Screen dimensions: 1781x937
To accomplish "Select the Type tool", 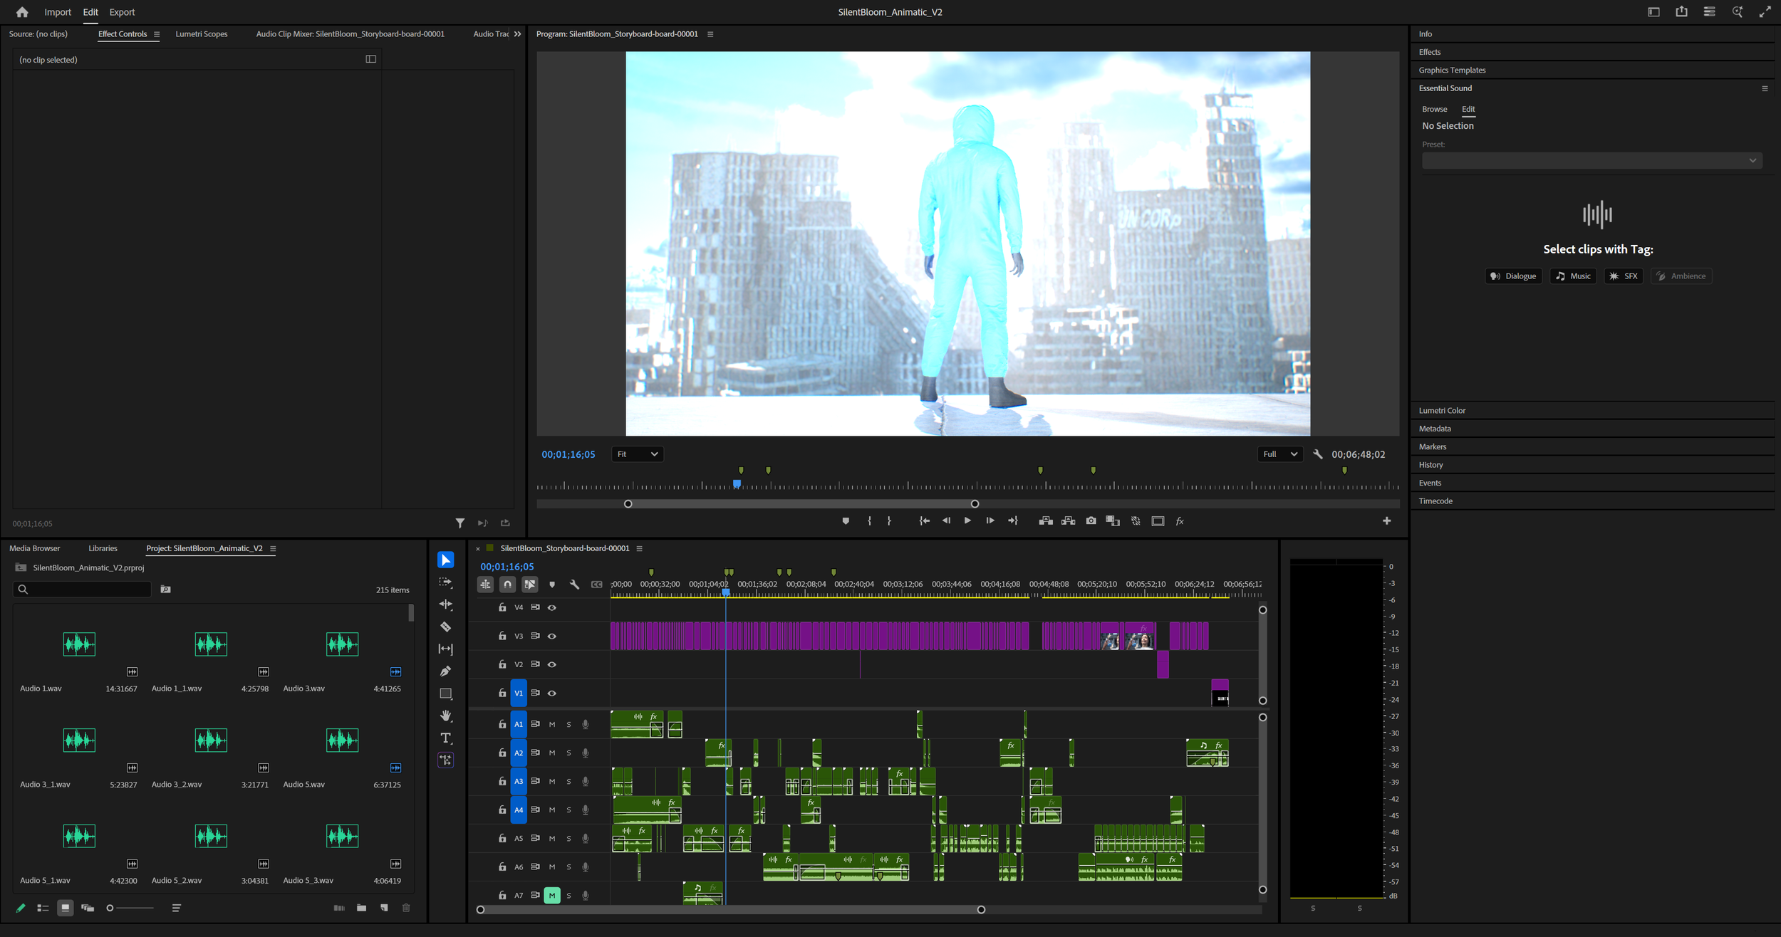I will tap(445, 738).
